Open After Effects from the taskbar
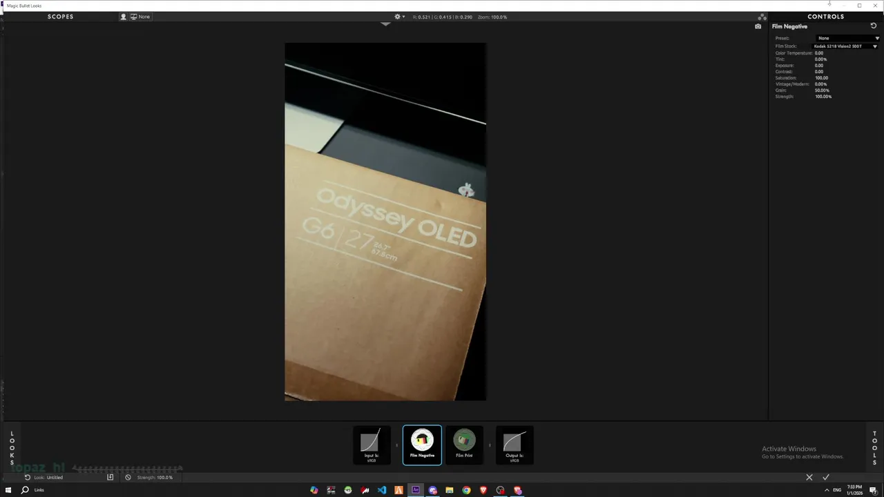The width and height of the screenshot is (884, 497). [416, 490]
